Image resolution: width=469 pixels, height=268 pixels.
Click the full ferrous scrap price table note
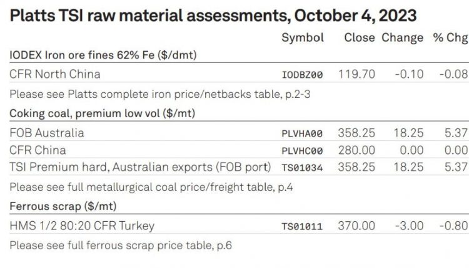tap(121, 246)
